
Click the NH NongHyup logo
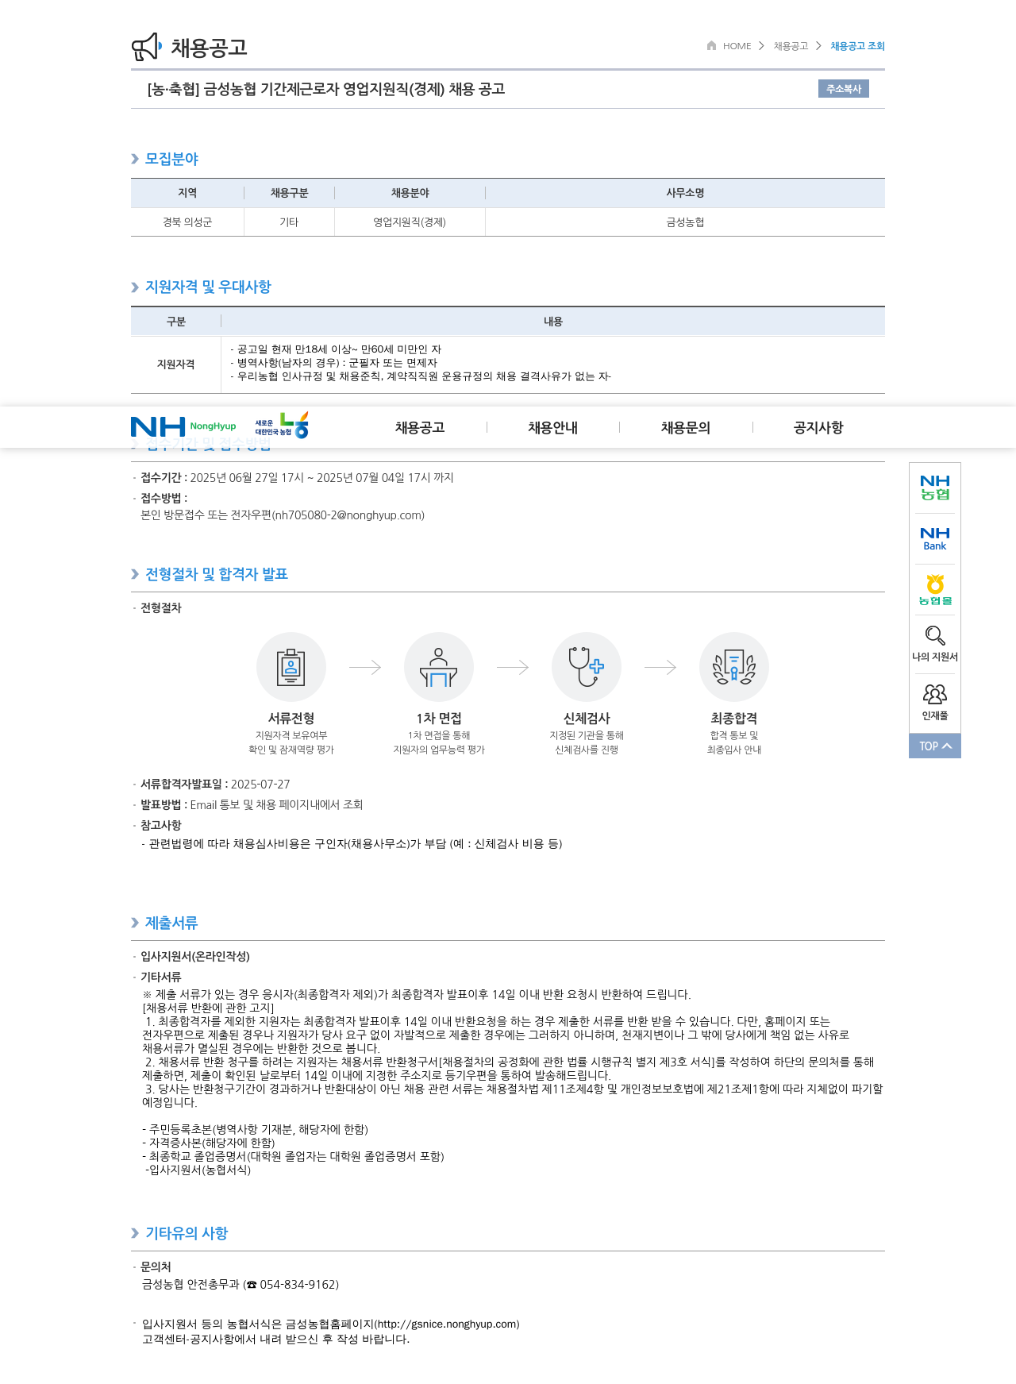pyautogui.click(x=183, y=427)
